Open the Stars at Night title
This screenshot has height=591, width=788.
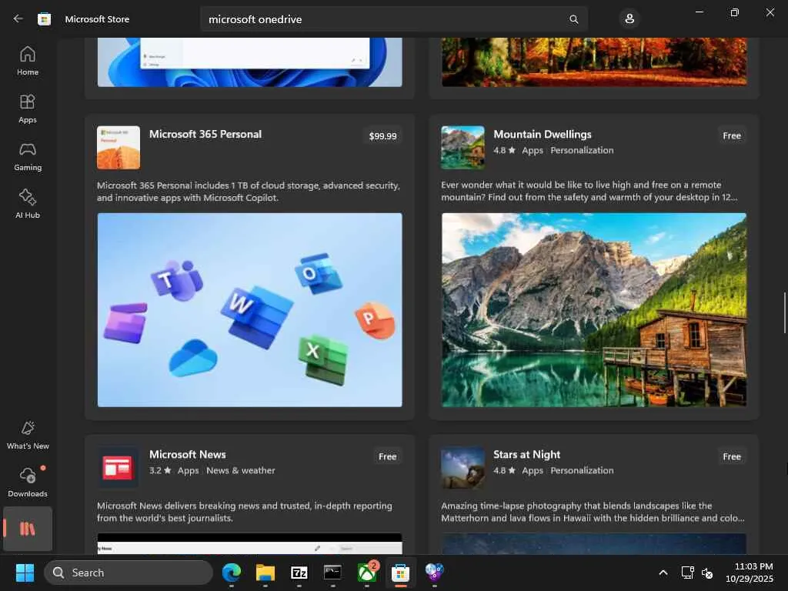pyautogui.click(x=526, y=454)
